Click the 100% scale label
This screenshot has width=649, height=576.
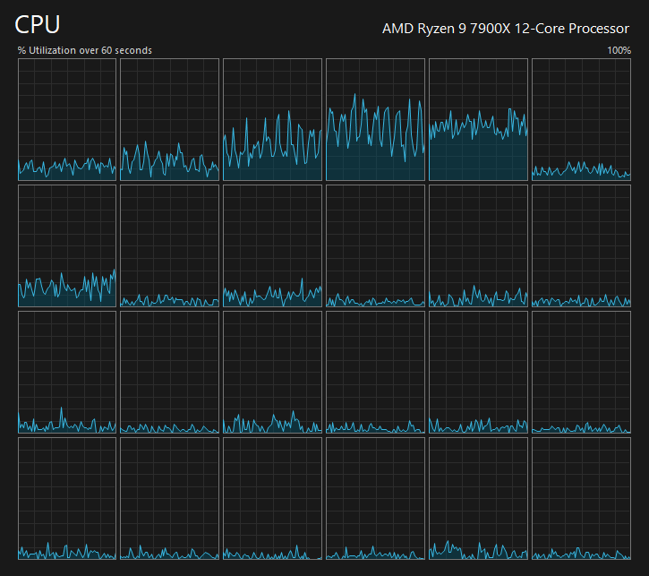pos(619,50)
